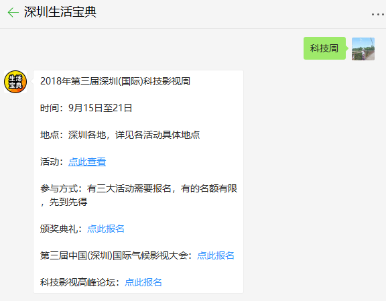386x301 pixels.
Task: View the sender's profile photo thumbnail
Action: click(363, 49)
